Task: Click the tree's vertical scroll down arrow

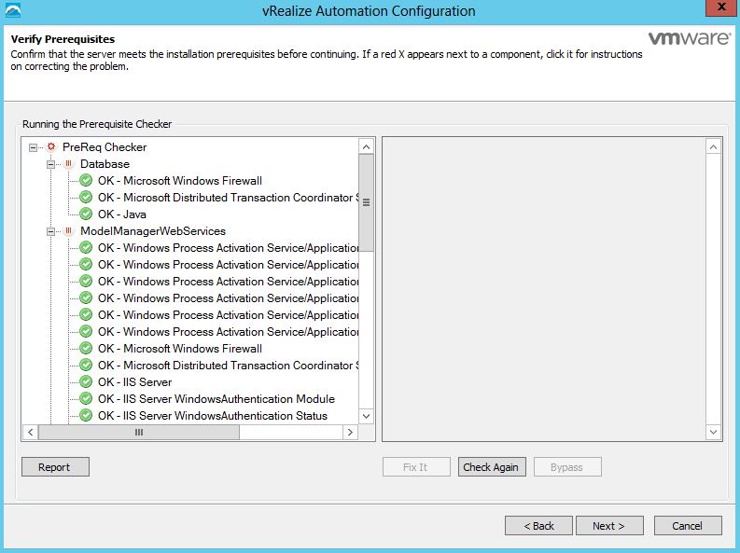Action: tap(366, 416)
